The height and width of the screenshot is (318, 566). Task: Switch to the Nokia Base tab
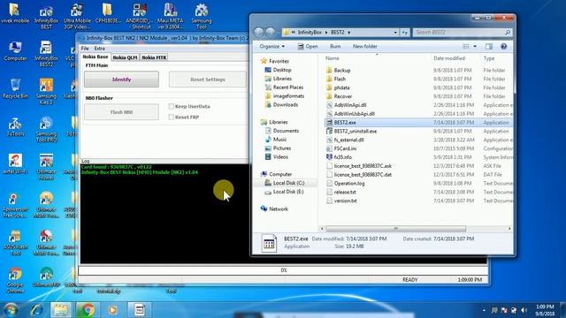96,57
